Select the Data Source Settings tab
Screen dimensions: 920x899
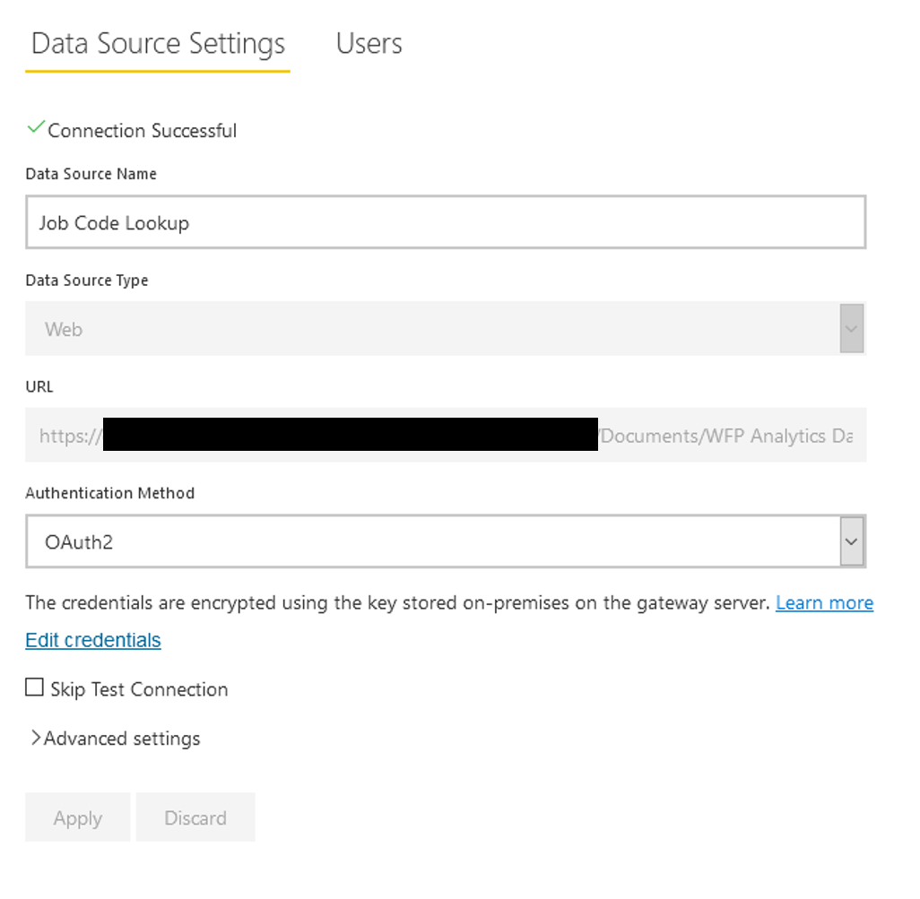(x=158, y=43)
